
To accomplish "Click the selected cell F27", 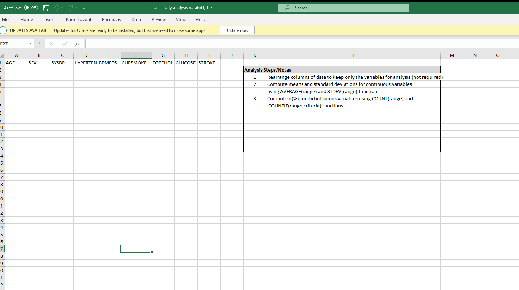I will (136, 248).
